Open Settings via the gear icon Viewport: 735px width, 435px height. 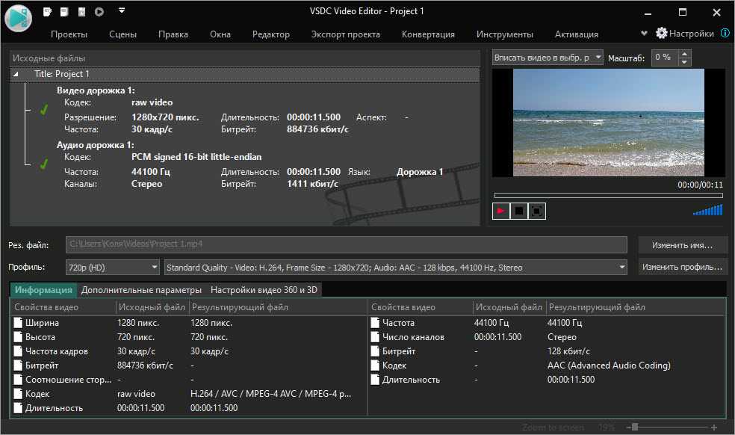[x=662, y=34]
